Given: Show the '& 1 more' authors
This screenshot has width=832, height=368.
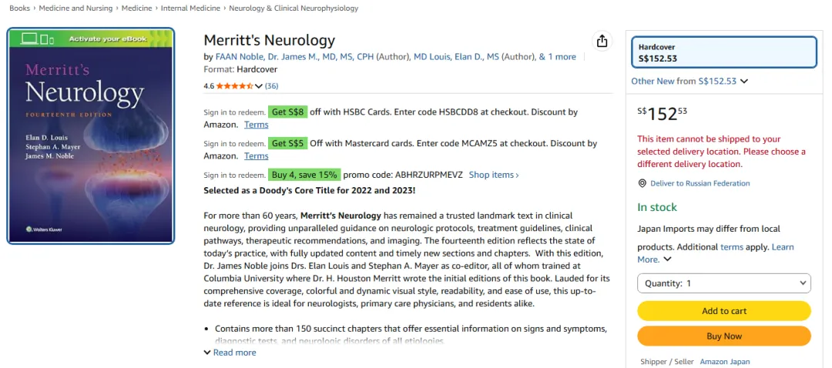Looking at the screenshot, I should (558, 57).
